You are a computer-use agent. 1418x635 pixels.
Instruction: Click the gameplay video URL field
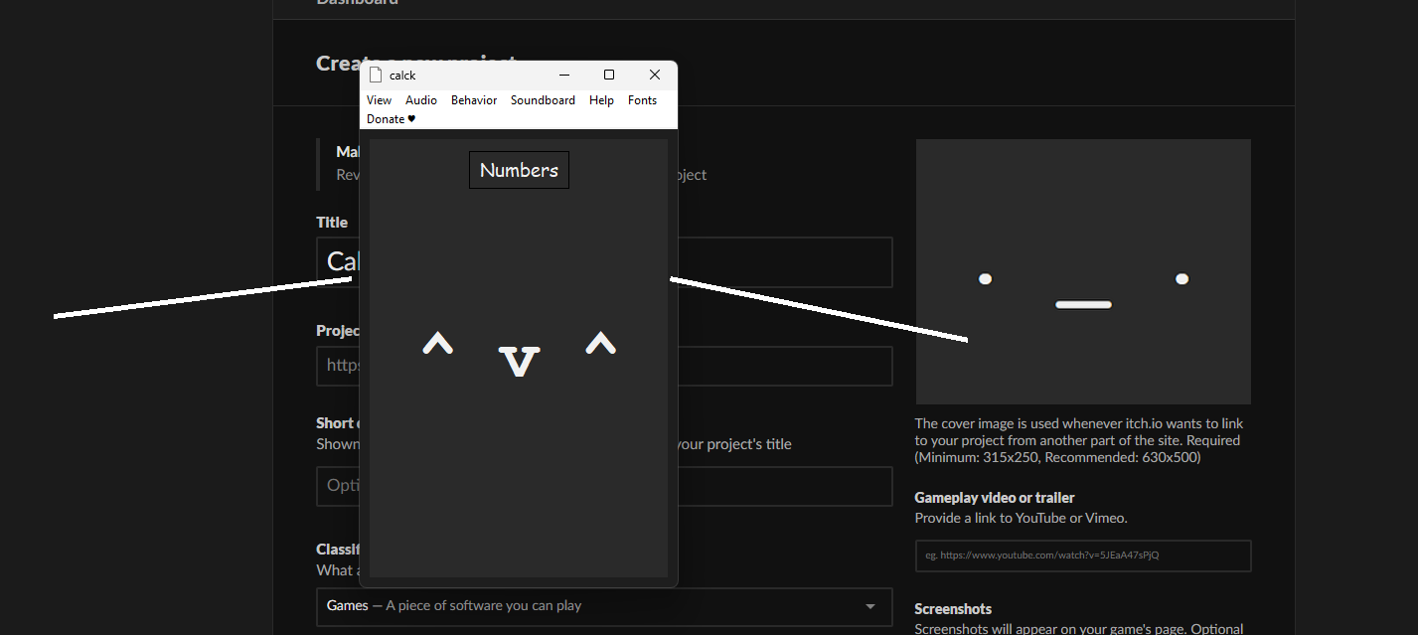pyautogui.click(x=1083, y=556)
